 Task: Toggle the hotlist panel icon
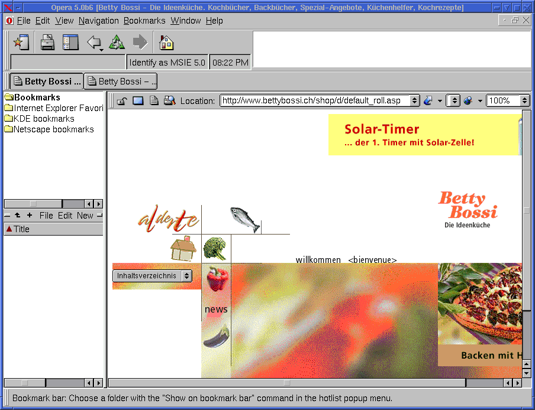tap(70, 43)
